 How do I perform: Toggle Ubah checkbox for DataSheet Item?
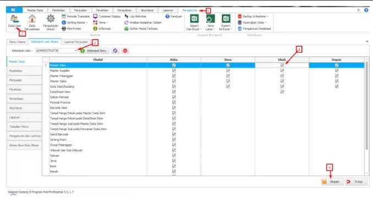click(282, 92)
